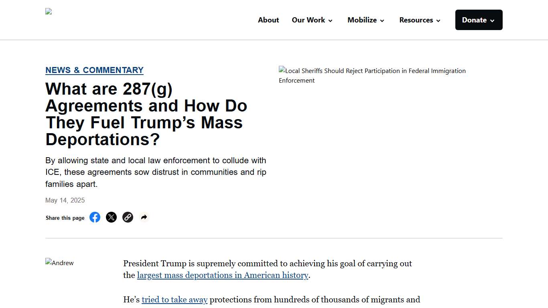The height and width of the screenshot is (308, 548).
Task: Open the NEWS & COMMENTARY section
Action: (x=94, y=70)
